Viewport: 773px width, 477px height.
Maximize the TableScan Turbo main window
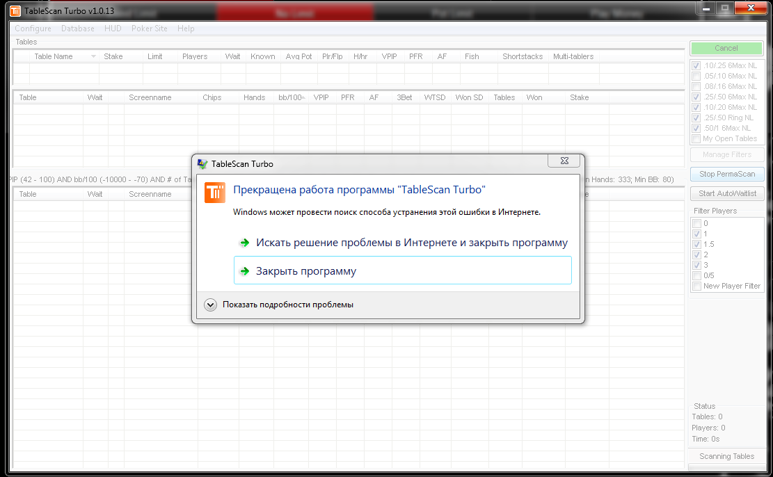tap(725, 8)
